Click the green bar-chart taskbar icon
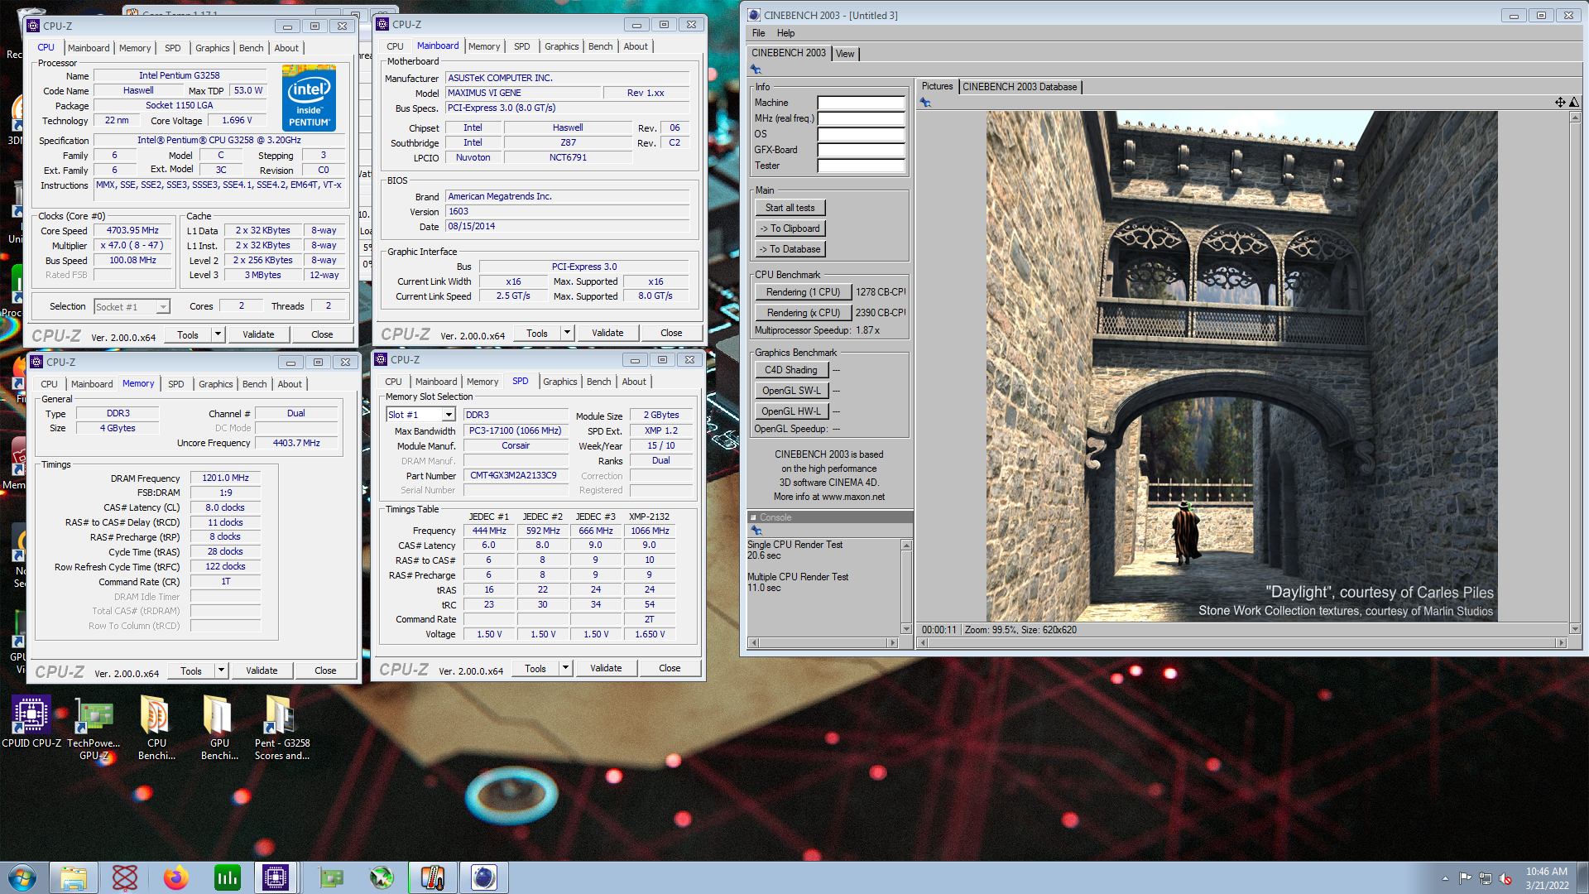The height and width of the screenshot is (894, 1589). [227, 877]
